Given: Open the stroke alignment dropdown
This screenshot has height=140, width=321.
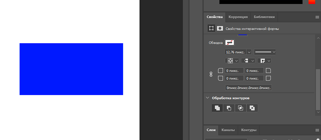Looking at the screenshot, I should coord(233,61).
